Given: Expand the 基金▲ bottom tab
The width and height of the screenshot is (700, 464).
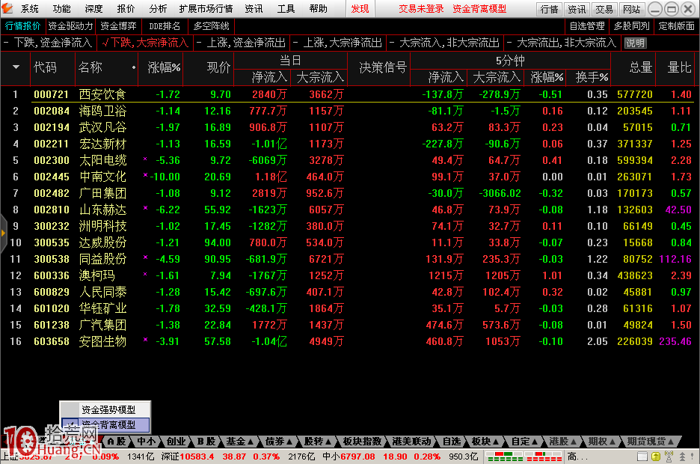Looking at the screenshot, I should point(240,442).
